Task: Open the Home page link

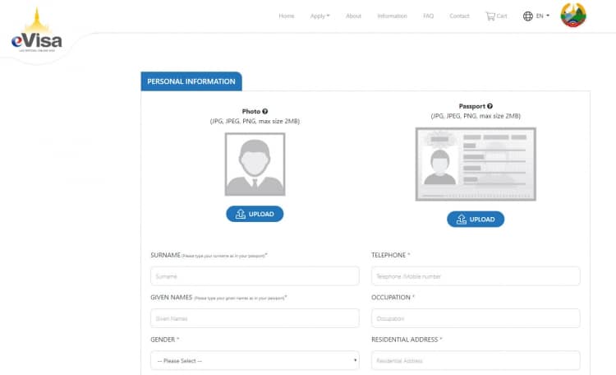Action: pyautogui.click(x=287, y=16)
